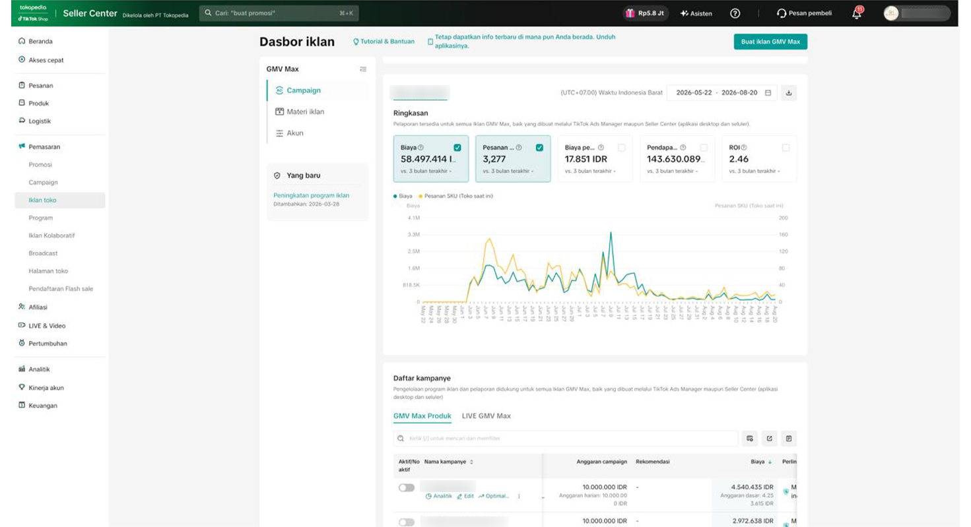Open the custom columns icon in campaign list

(750, 439)
